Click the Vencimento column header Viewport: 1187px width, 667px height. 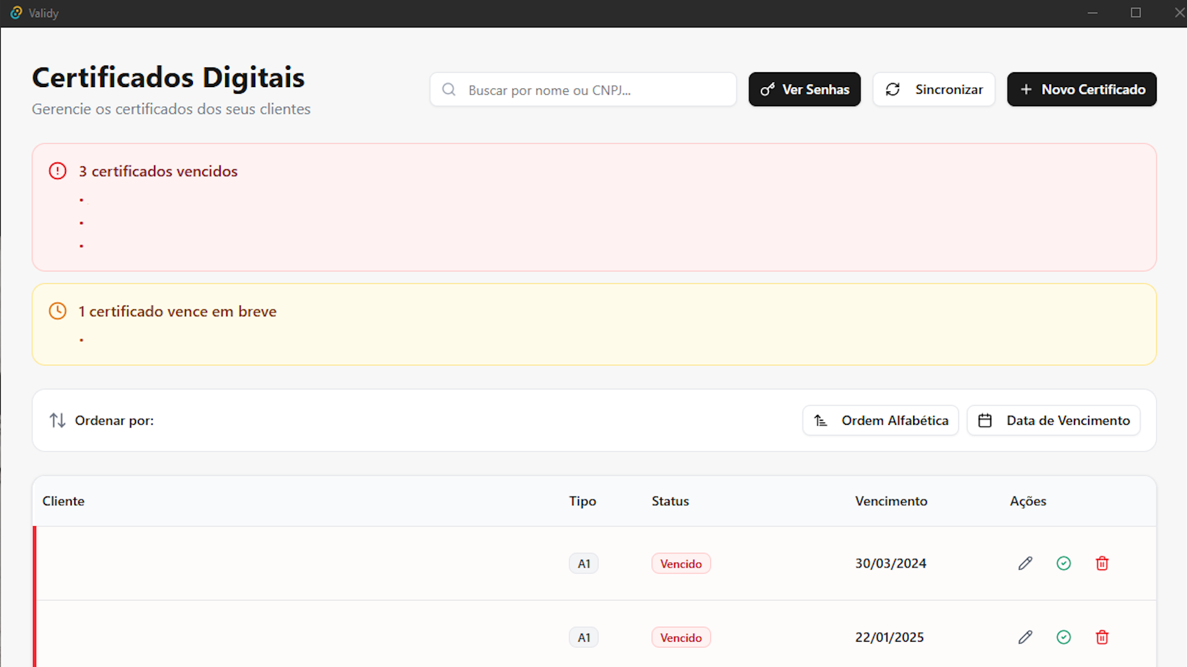point(891,501)
